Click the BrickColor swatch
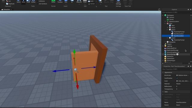 177,75
